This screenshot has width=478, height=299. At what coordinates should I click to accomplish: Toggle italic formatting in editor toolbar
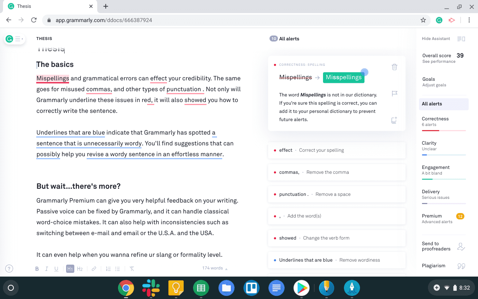coord(47,269)
